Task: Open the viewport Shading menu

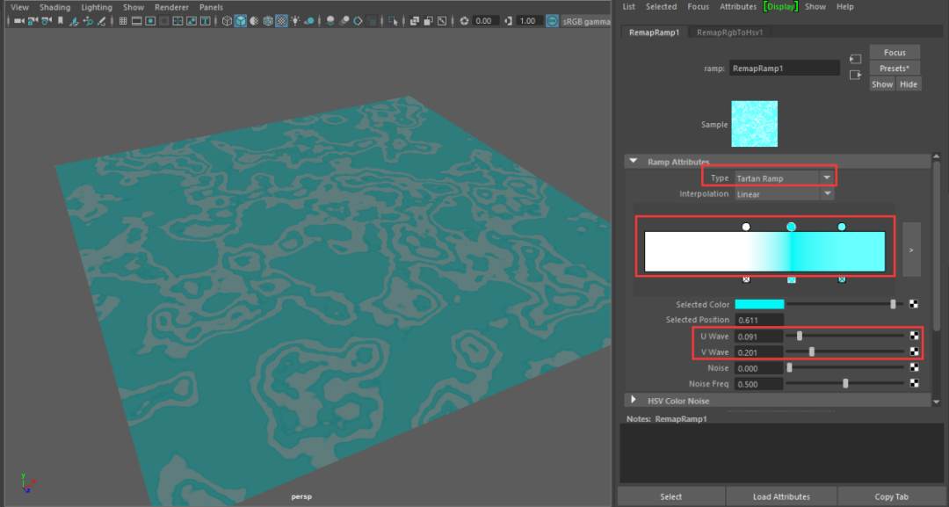Action: [x=54, y=7]
